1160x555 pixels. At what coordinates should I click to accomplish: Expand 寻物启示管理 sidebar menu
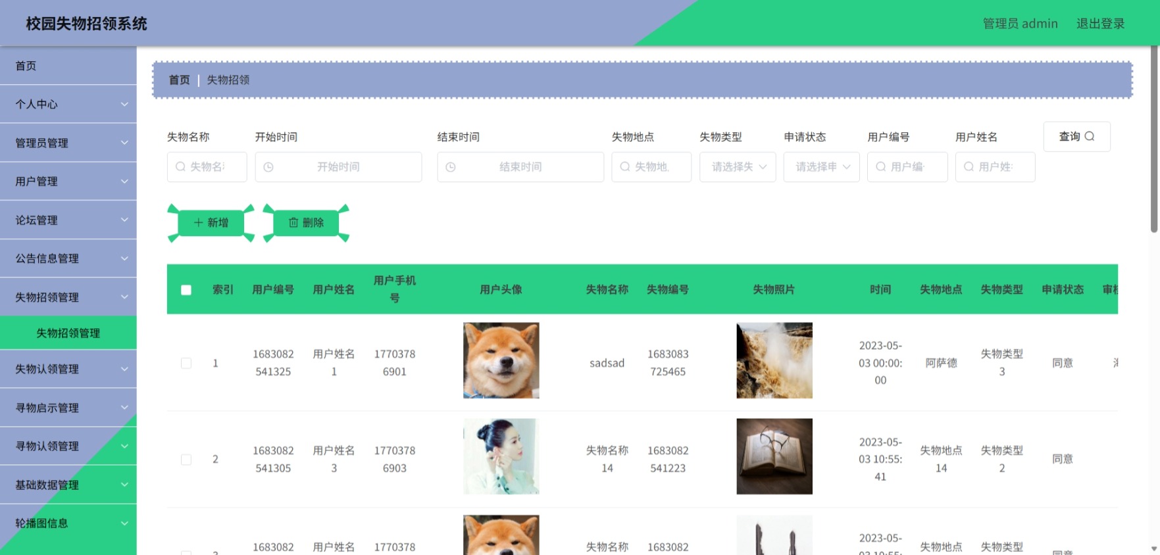68,408
